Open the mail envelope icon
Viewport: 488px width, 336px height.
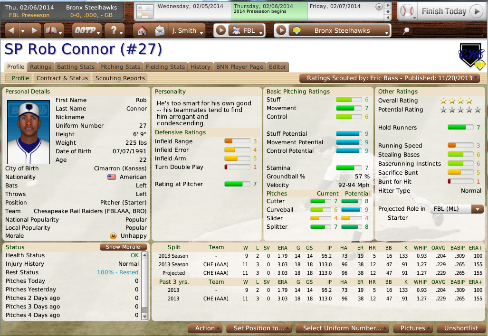pos(160,29)
